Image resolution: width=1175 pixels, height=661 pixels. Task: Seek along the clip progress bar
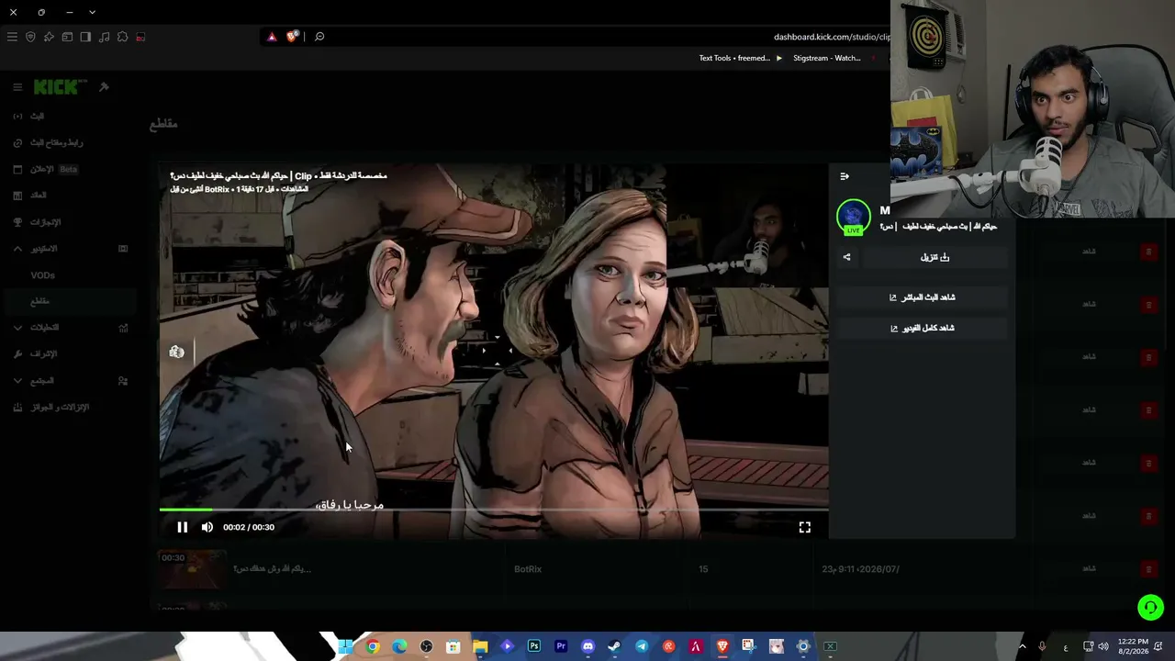[494, 510]
